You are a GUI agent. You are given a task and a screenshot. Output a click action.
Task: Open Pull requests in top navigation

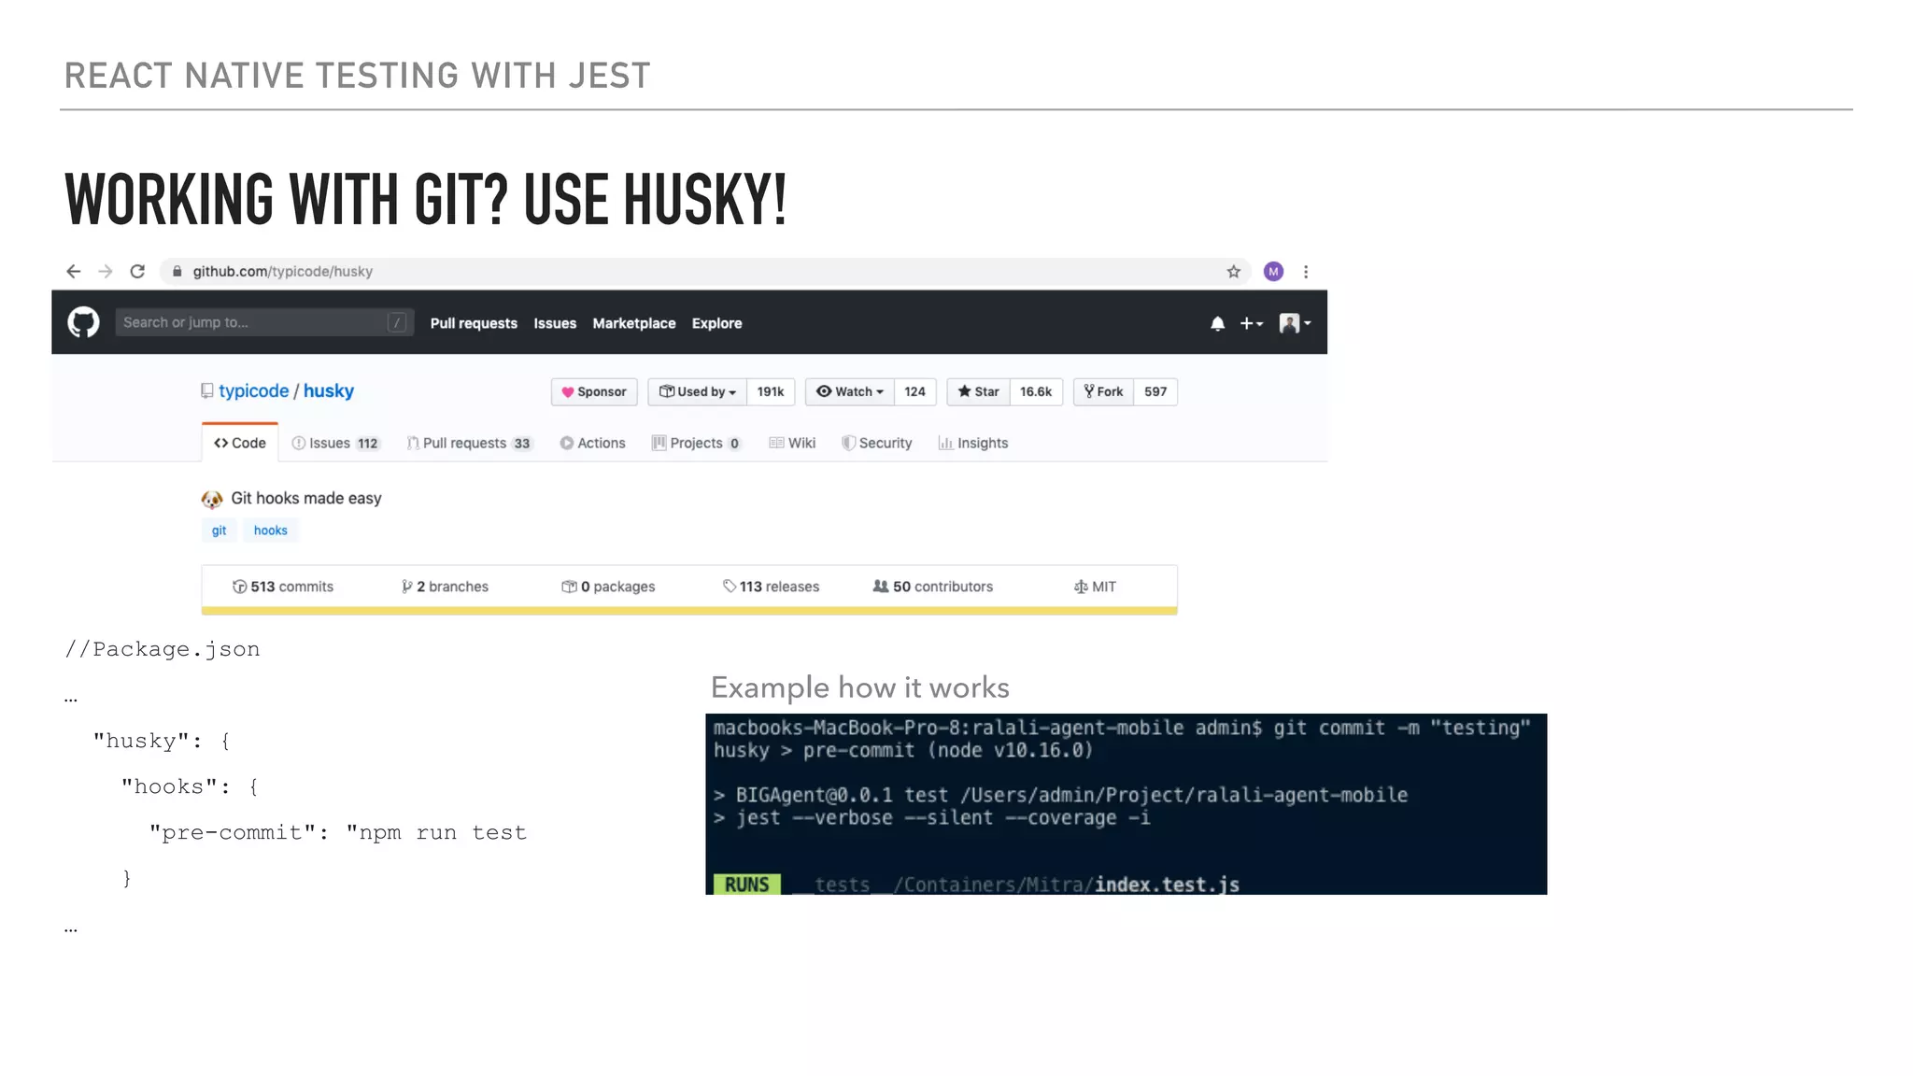pos(474,323)
